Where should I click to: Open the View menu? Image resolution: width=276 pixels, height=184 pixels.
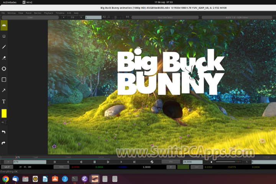21,13
